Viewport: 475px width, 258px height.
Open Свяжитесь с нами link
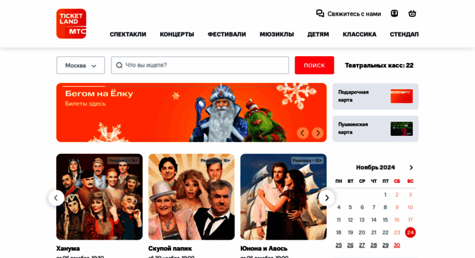click(354, 14)
